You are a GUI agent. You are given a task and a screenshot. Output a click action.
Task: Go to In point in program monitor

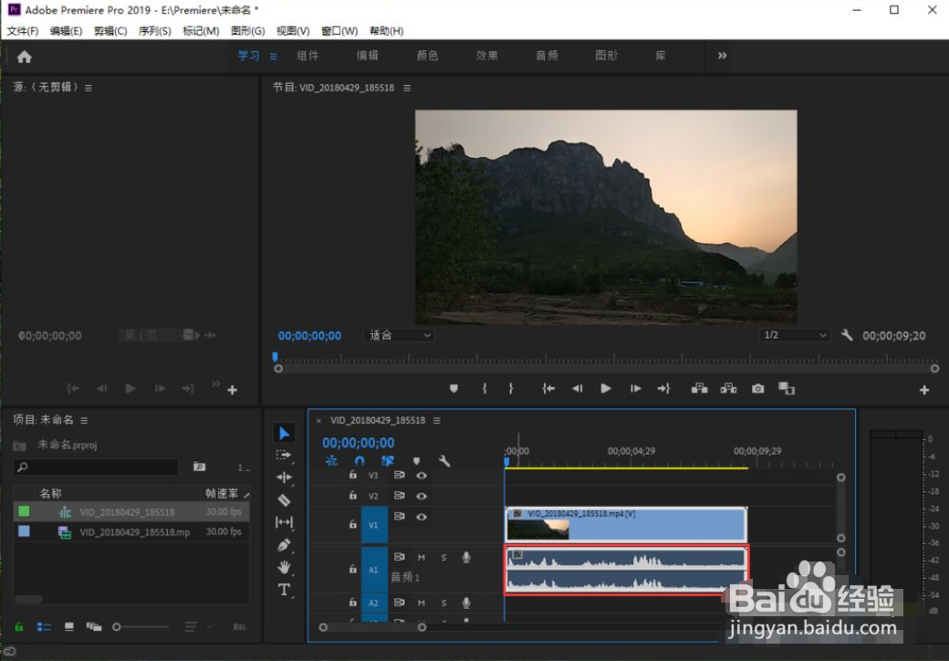pos(548,389)
